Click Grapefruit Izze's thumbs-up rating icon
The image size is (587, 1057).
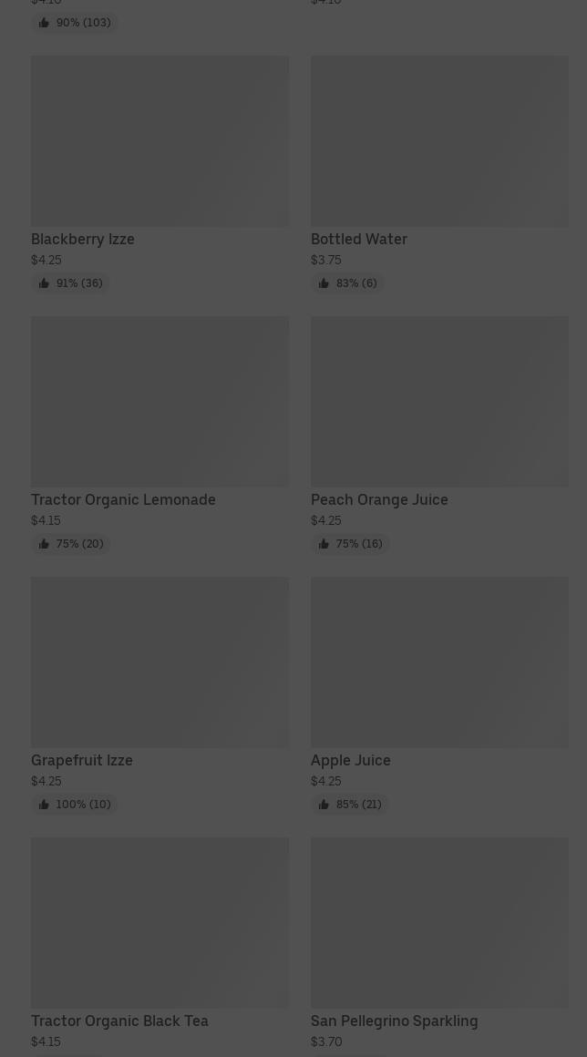44,805
